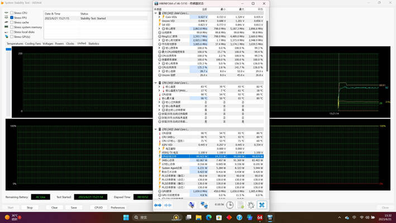The image size is (396, 223).
Task: Uncheck the Stress FPU checkbox
Action: coord(12,18)
